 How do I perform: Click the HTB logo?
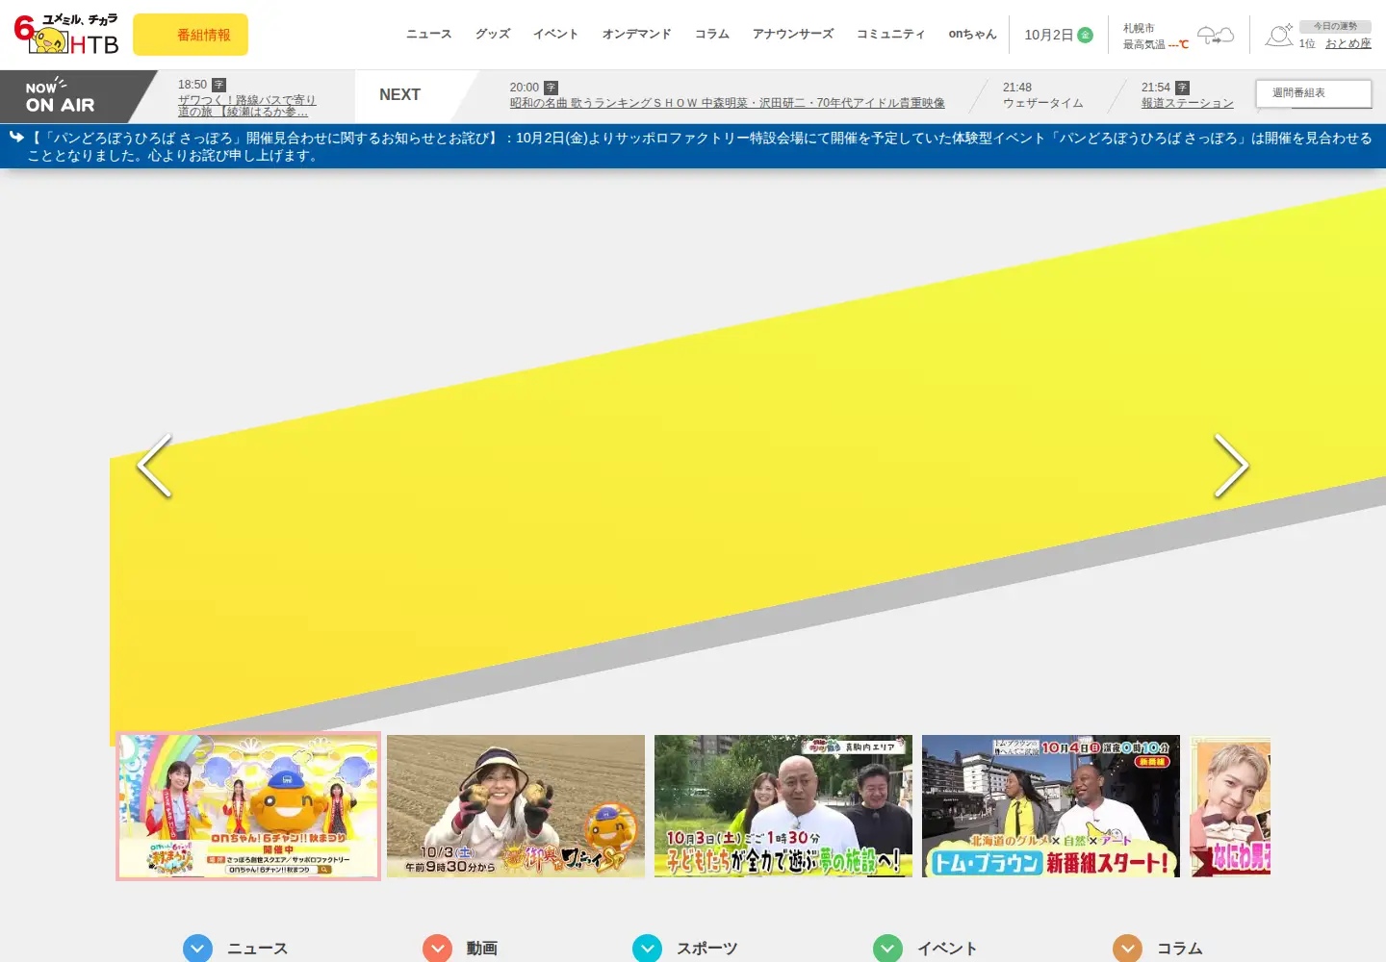click(66, 35)
